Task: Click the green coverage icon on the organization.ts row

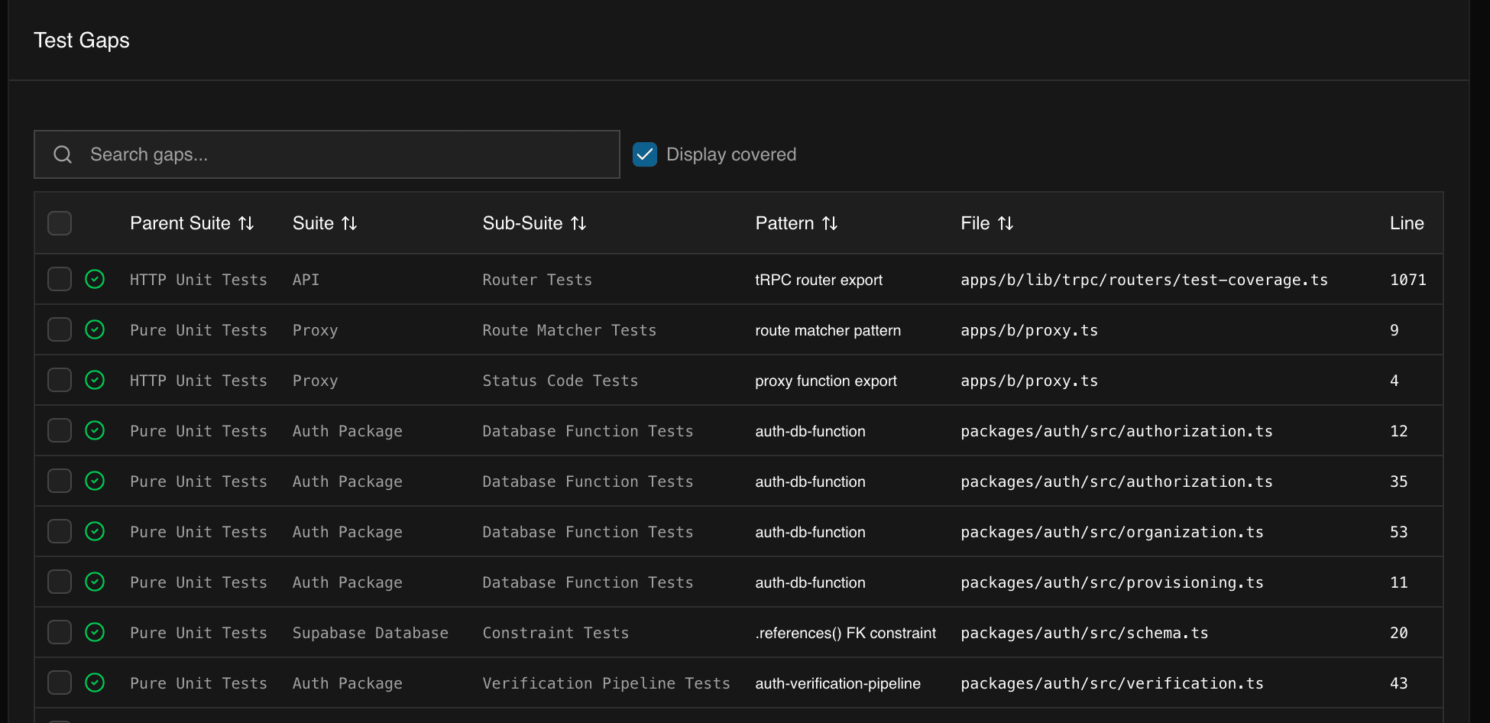Action: 95,531
